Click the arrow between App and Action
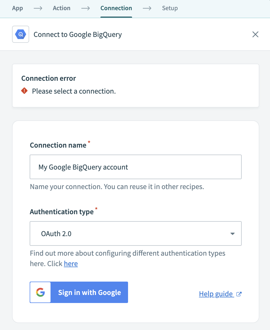The image size is (270, 330). [38, 8]
